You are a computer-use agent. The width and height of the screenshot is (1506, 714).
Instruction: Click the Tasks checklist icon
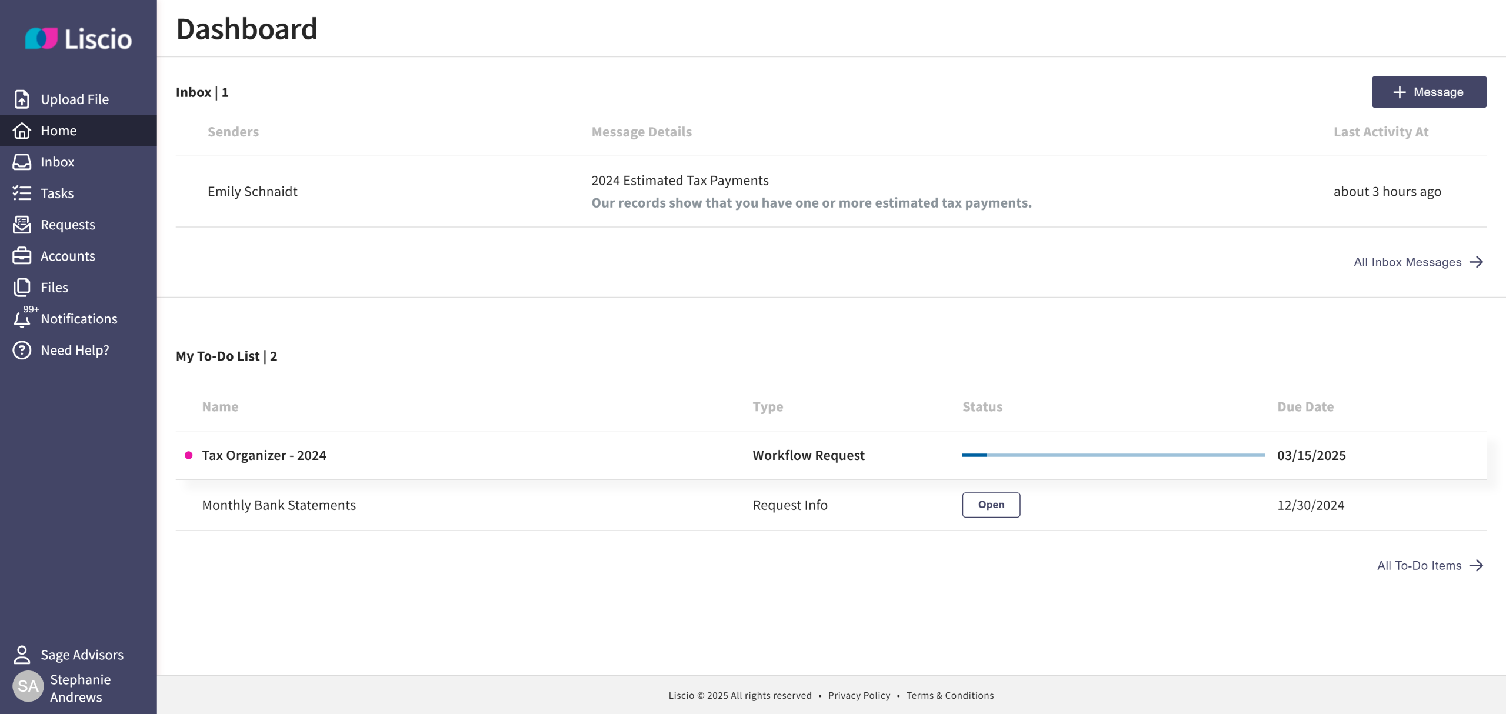(x=22, y=193)
